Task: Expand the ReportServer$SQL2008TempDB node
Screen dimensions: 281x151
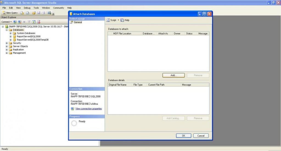Action: click(x=11, y=40)
